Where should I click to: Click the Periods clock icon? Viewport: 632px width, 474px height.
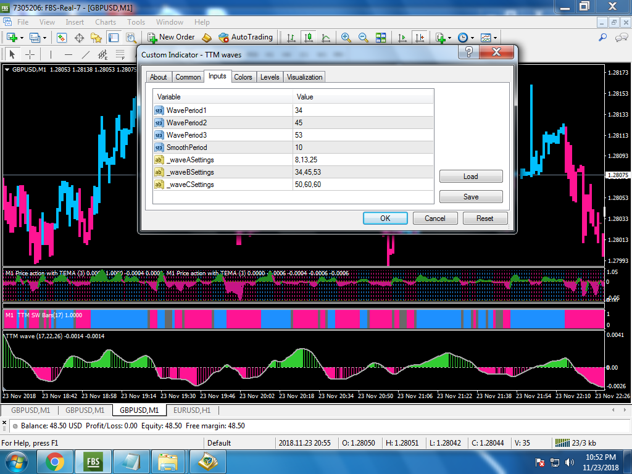pos(463,38)
